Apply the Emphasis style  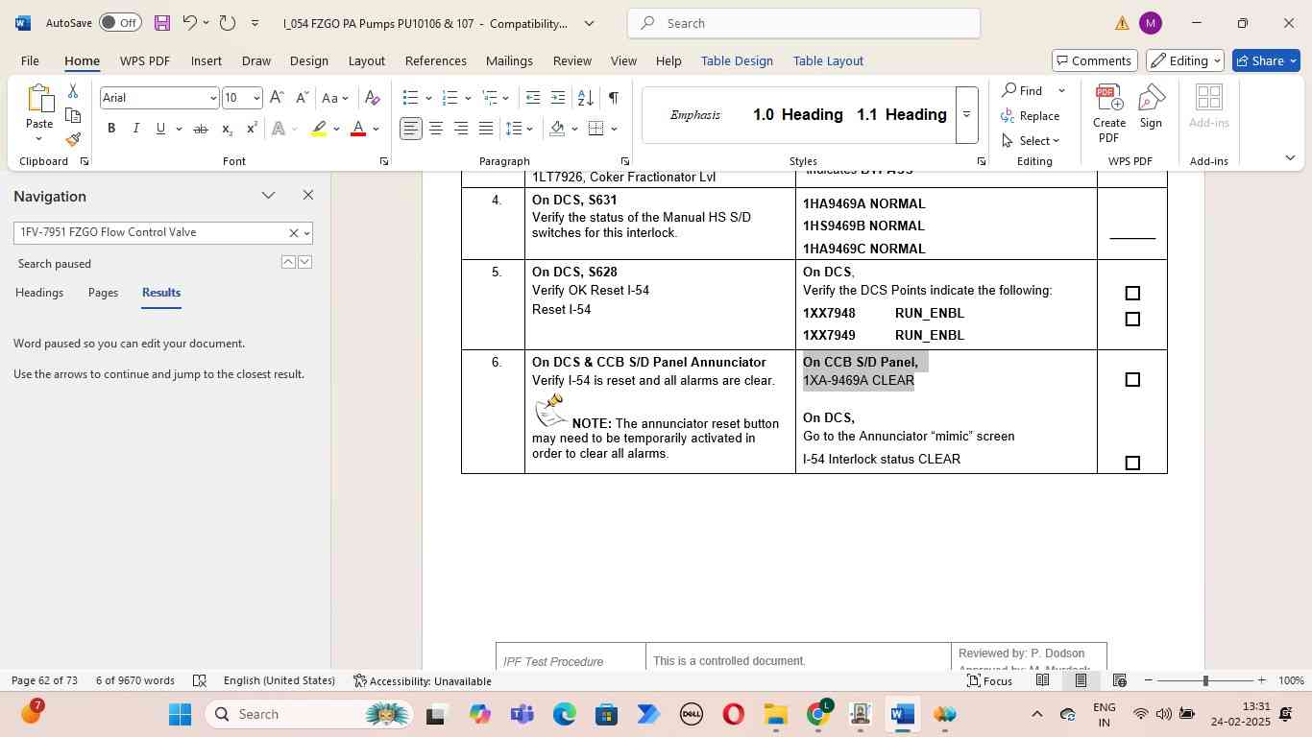tap(694, 115)
